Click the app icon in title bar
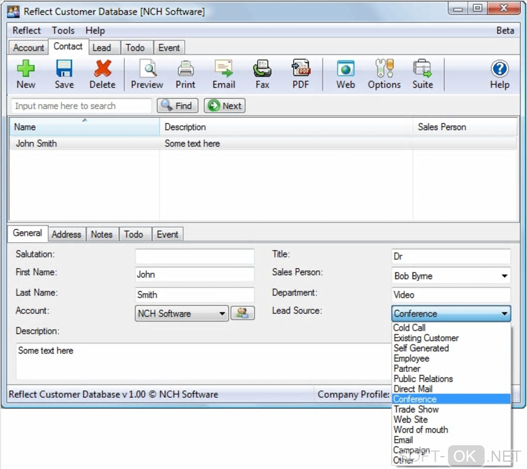 [13, 11]
